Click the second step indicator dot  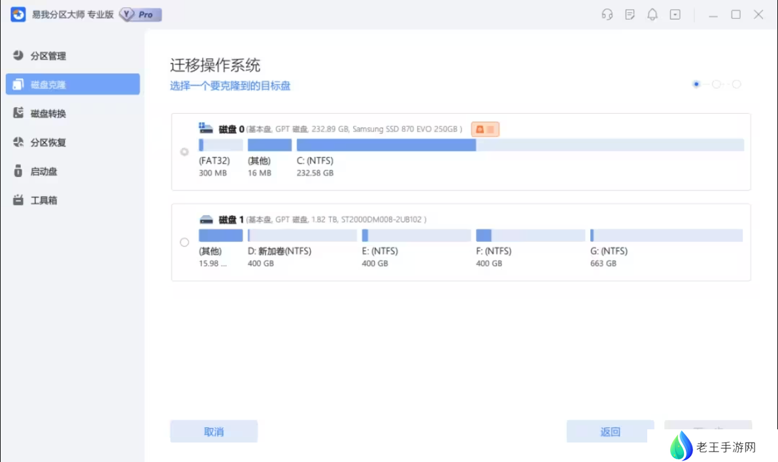pos(716,84)
